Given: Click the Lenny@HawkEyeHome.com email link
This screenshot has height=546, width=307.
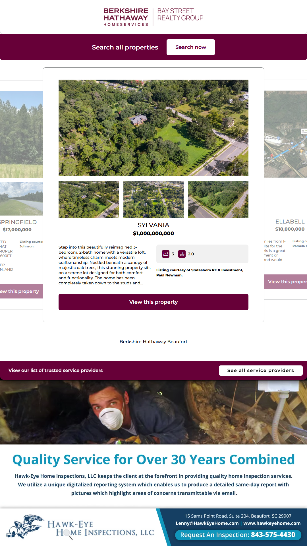Looking at the screenshot, I should point(207,523).
